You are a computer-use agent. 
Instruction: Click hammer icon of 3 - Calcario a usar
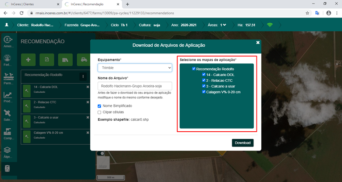coord(27,122)
